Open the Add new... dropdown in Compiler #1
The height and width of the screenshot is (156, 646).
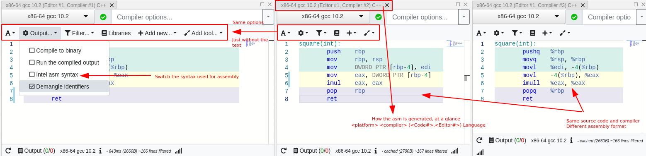tap(157, 33)
